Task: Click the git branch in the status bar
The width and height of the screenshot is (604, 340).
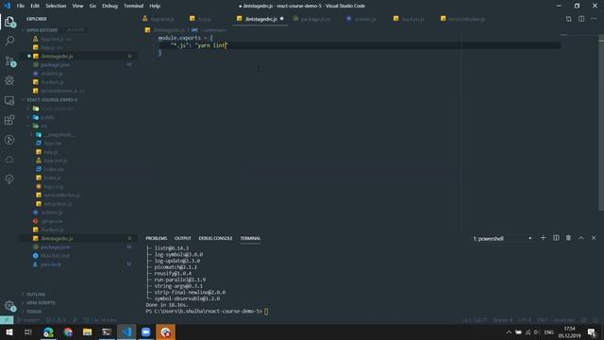Action: (x=28, y=320)
